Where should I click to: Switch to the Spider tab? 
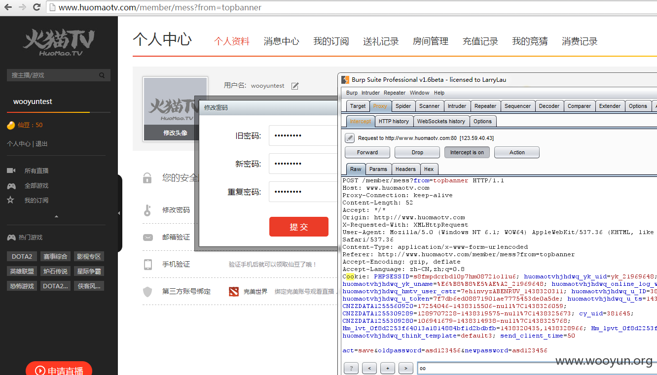(x=403, y=106)
